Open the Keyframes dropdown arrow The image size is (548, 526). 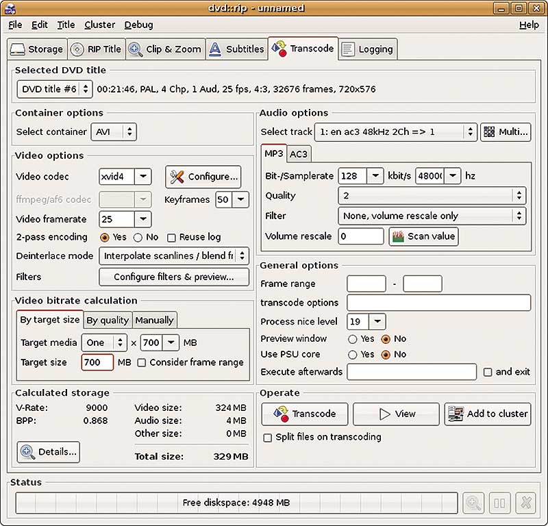point(240,199)
